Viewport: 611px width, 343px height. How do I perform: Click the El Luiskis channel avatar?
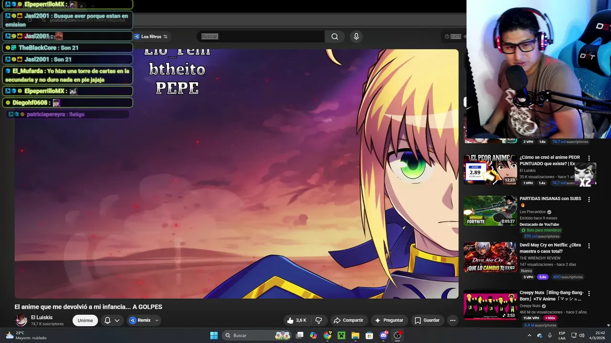[21, 320]
